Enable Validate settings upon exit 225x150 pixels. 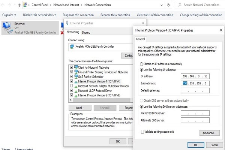pos(142,132)
